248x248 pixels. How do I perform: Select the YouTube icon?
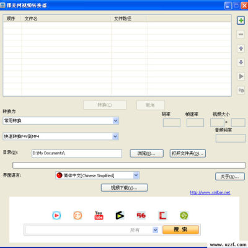click(99, 215)
